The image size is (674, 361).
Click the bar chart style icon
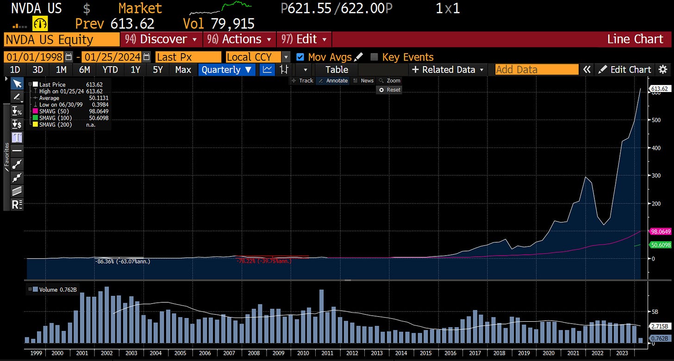pos(283,69)
